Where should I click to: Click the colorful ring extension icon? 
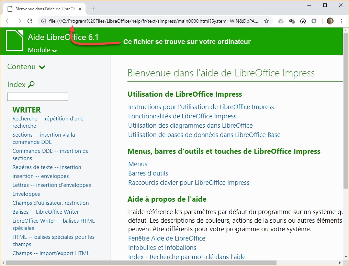[314, 21]
